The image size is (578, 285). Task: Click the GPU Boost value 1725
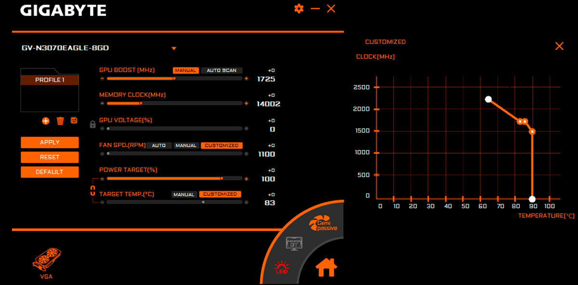click(x=266, y=79)
